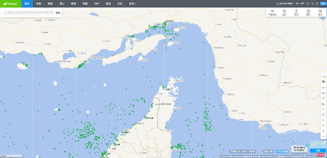Enter fullscreen map mode
The height and width of the screenshot is (158, 327).
323,114
